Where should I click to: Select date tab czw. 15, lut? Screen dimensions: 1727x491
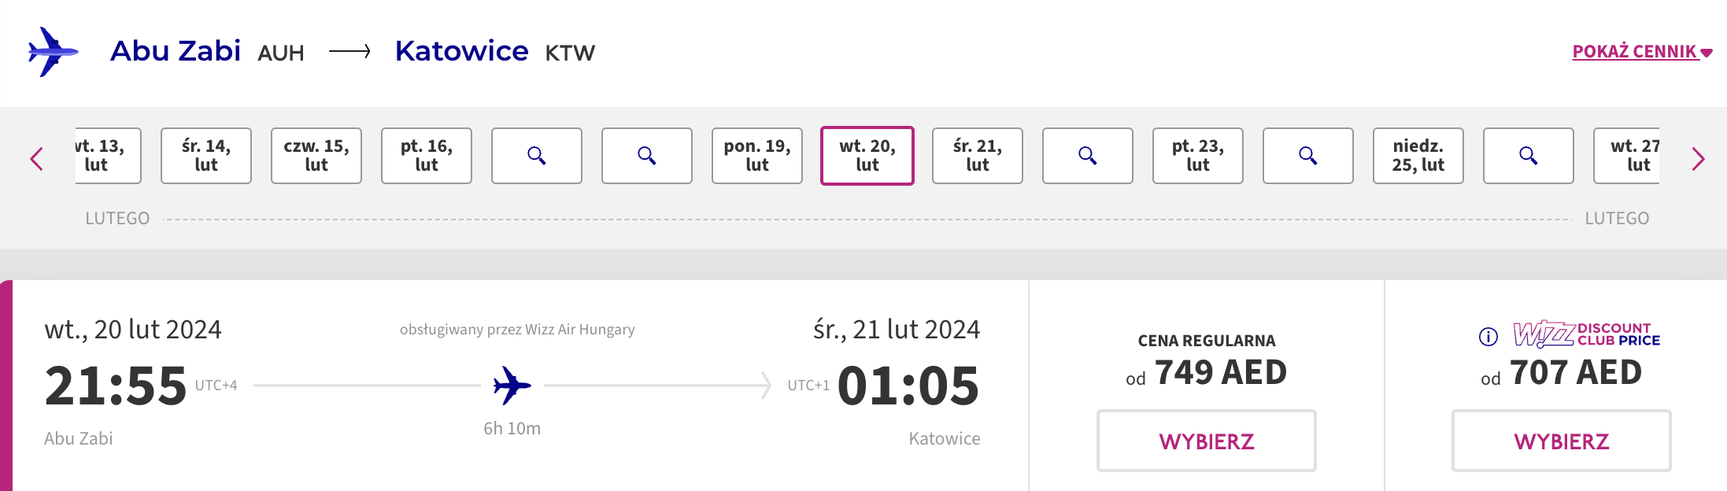[316, 156]
